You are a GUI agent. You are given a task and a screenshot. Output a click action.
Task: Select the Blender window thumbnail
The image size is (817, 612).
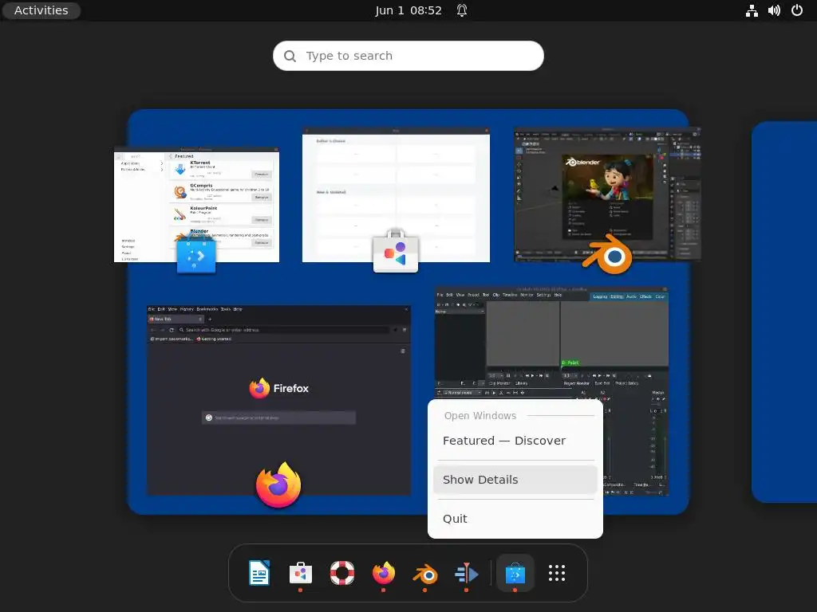(607, 194)
